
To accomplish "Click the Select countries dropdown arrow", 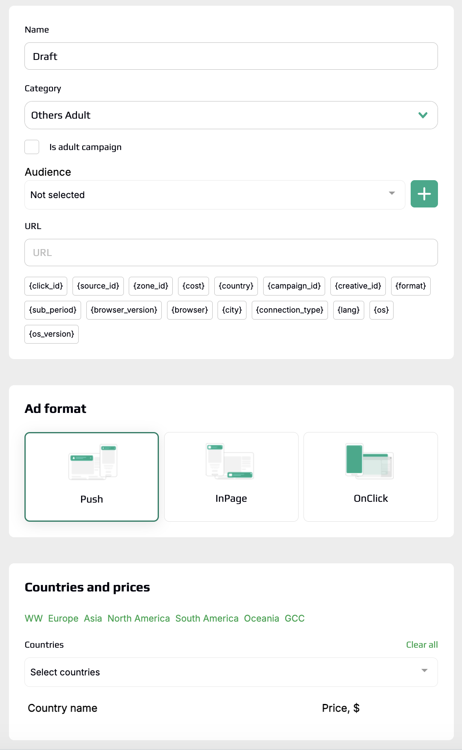I will (425, 671).
